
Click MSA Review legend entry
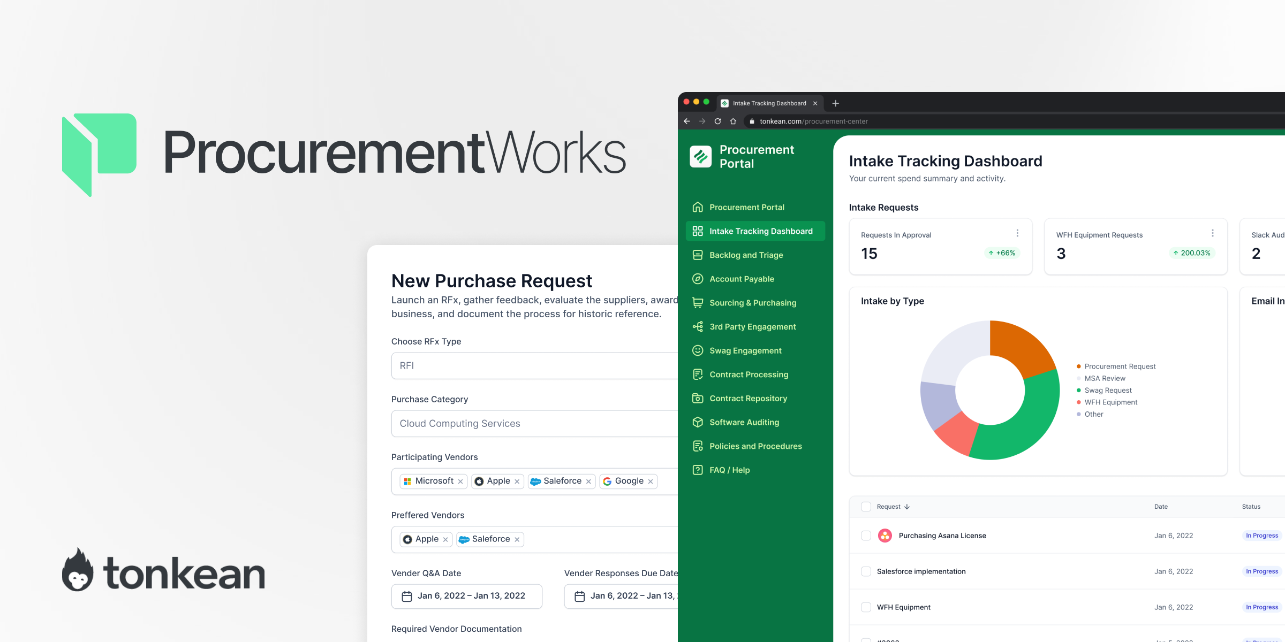1101,378
